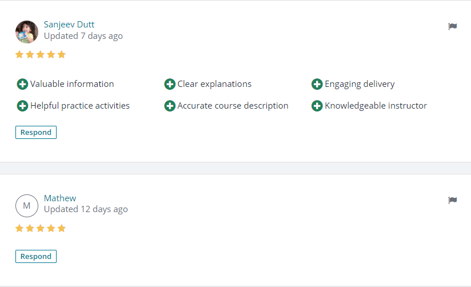Click the Accurate course description plus icon
This screenshot has width=471, height=287.
pos(170,106)
